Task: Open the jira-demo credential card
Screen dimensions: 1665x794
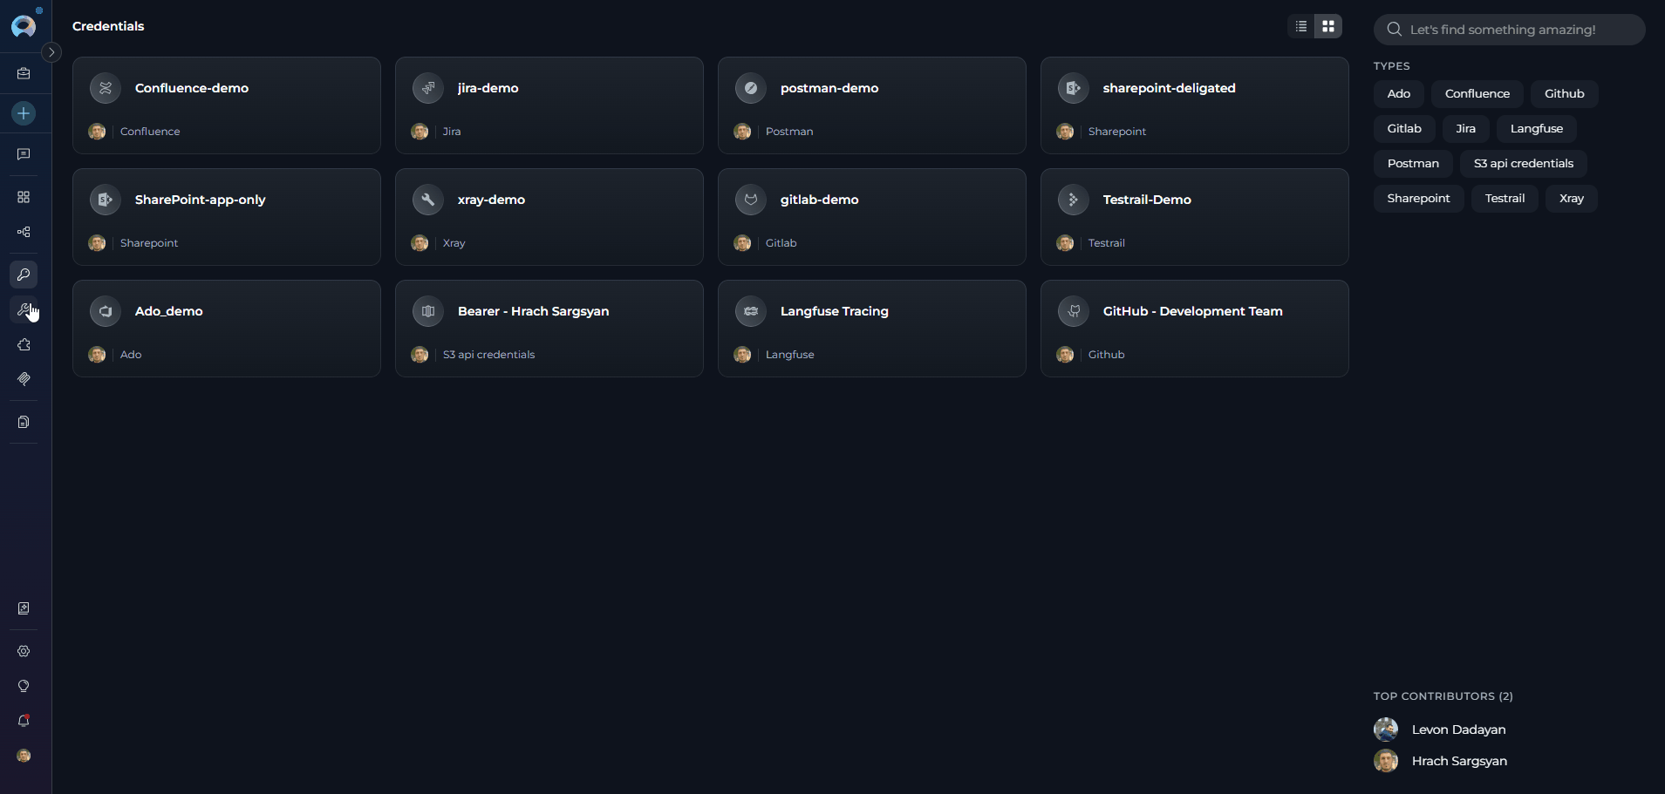Action: pos(549,105)
